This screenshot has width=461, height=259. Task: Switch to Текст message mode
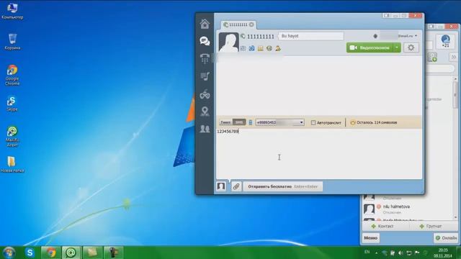pos(225,122)
